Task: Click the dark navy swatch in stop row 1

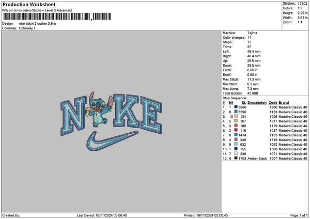Action: click(x=236, y=107)
